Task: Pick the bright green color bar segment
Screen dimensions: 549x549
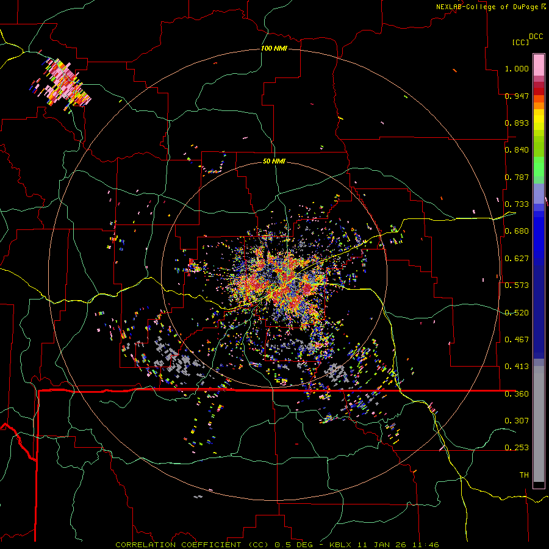Action: click(539, 167)
